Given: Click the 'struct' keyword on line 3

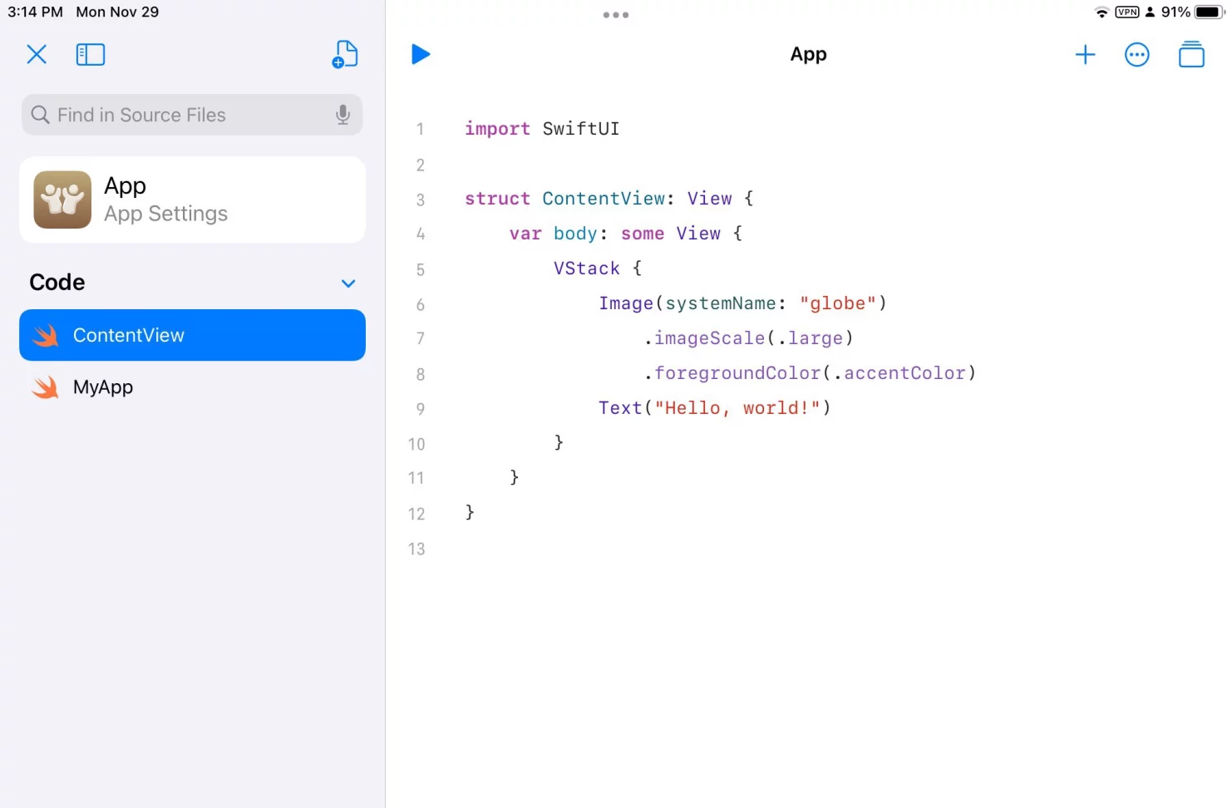Looking at the screenshot, I should coord(497,199).
